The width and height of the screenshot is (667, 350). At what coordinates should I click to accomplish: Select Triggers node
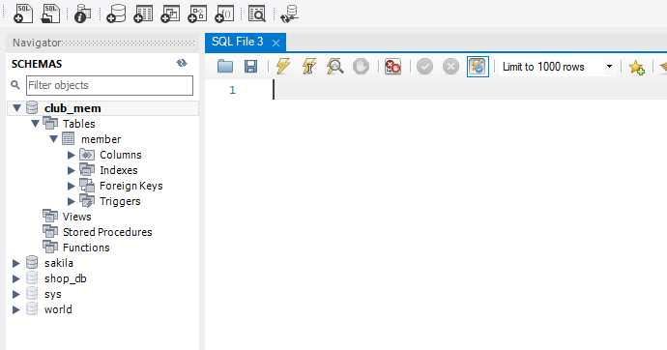[x=120, y=201]
